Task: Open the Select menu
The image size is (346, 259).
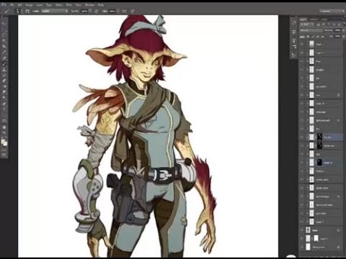Action: click(59, 4)
